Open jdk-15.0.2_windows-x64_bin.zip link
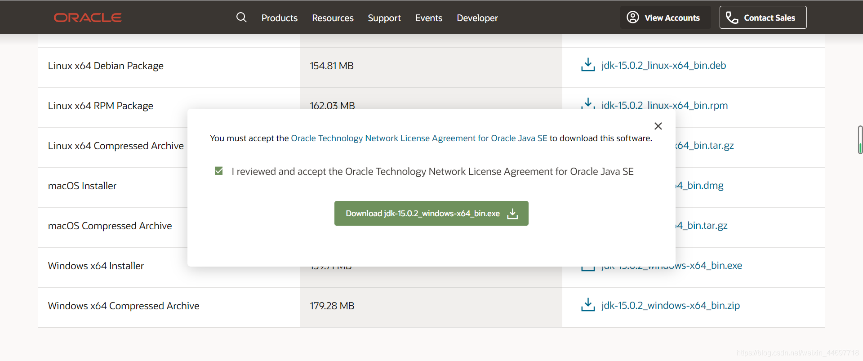 pyautogui.click(x=670, y=305)
